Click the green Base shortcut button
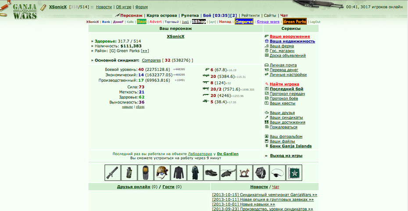 (x=142, y=22)
